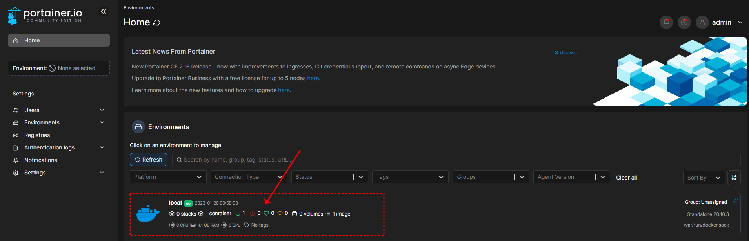Open the Agent Version filter dropdown
749x241 pixels.
click(x=571, y=177)
